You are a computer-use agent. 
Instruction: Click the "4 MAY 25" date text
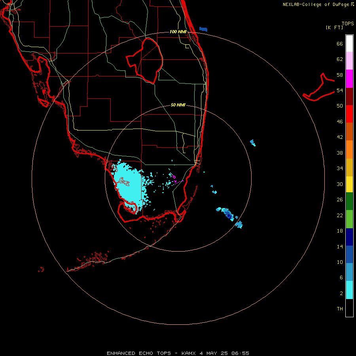coord(214,353)
